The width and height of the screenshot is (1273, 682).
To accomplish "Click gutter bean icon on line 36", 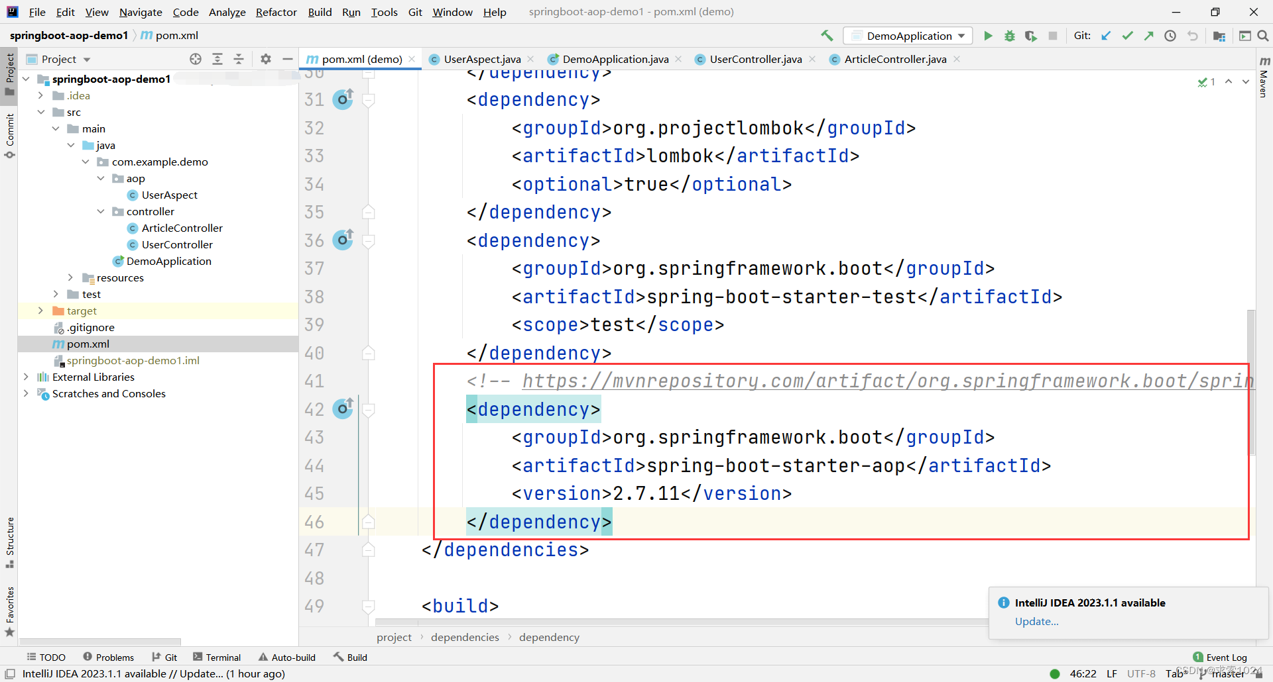I will tap(343, 240).
